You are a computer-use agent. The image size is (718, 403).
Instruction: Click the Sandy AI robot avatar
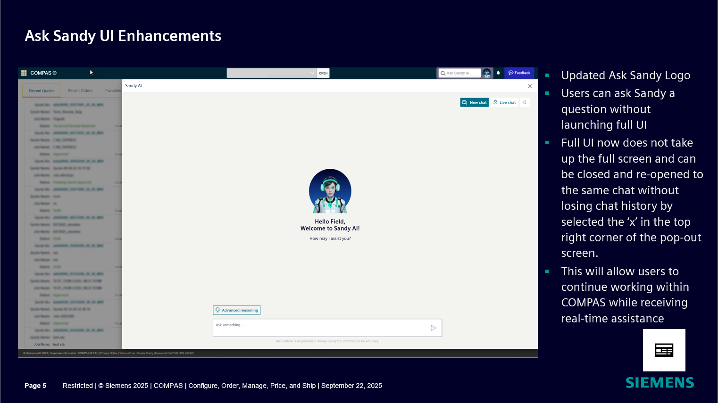pyautogui.click(x=330, y=191)
